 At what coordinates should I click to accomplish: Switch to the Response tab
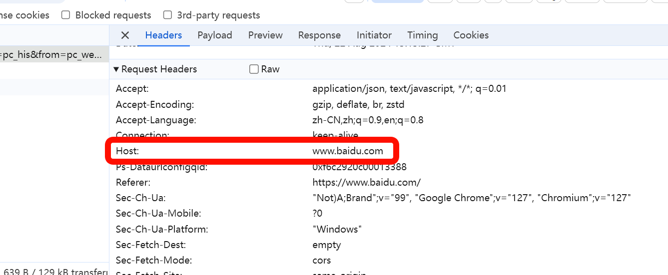319,35
